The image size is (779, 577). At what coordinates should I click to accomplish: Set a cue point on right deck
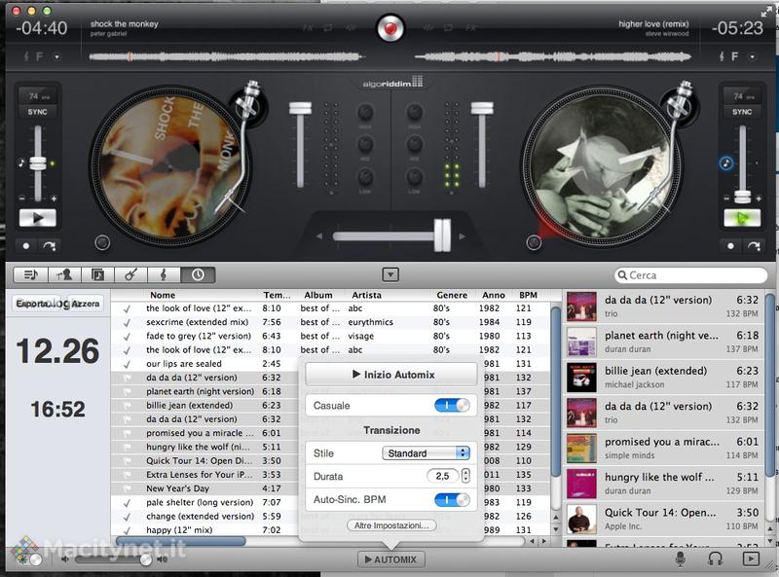(x=730, y=246)
